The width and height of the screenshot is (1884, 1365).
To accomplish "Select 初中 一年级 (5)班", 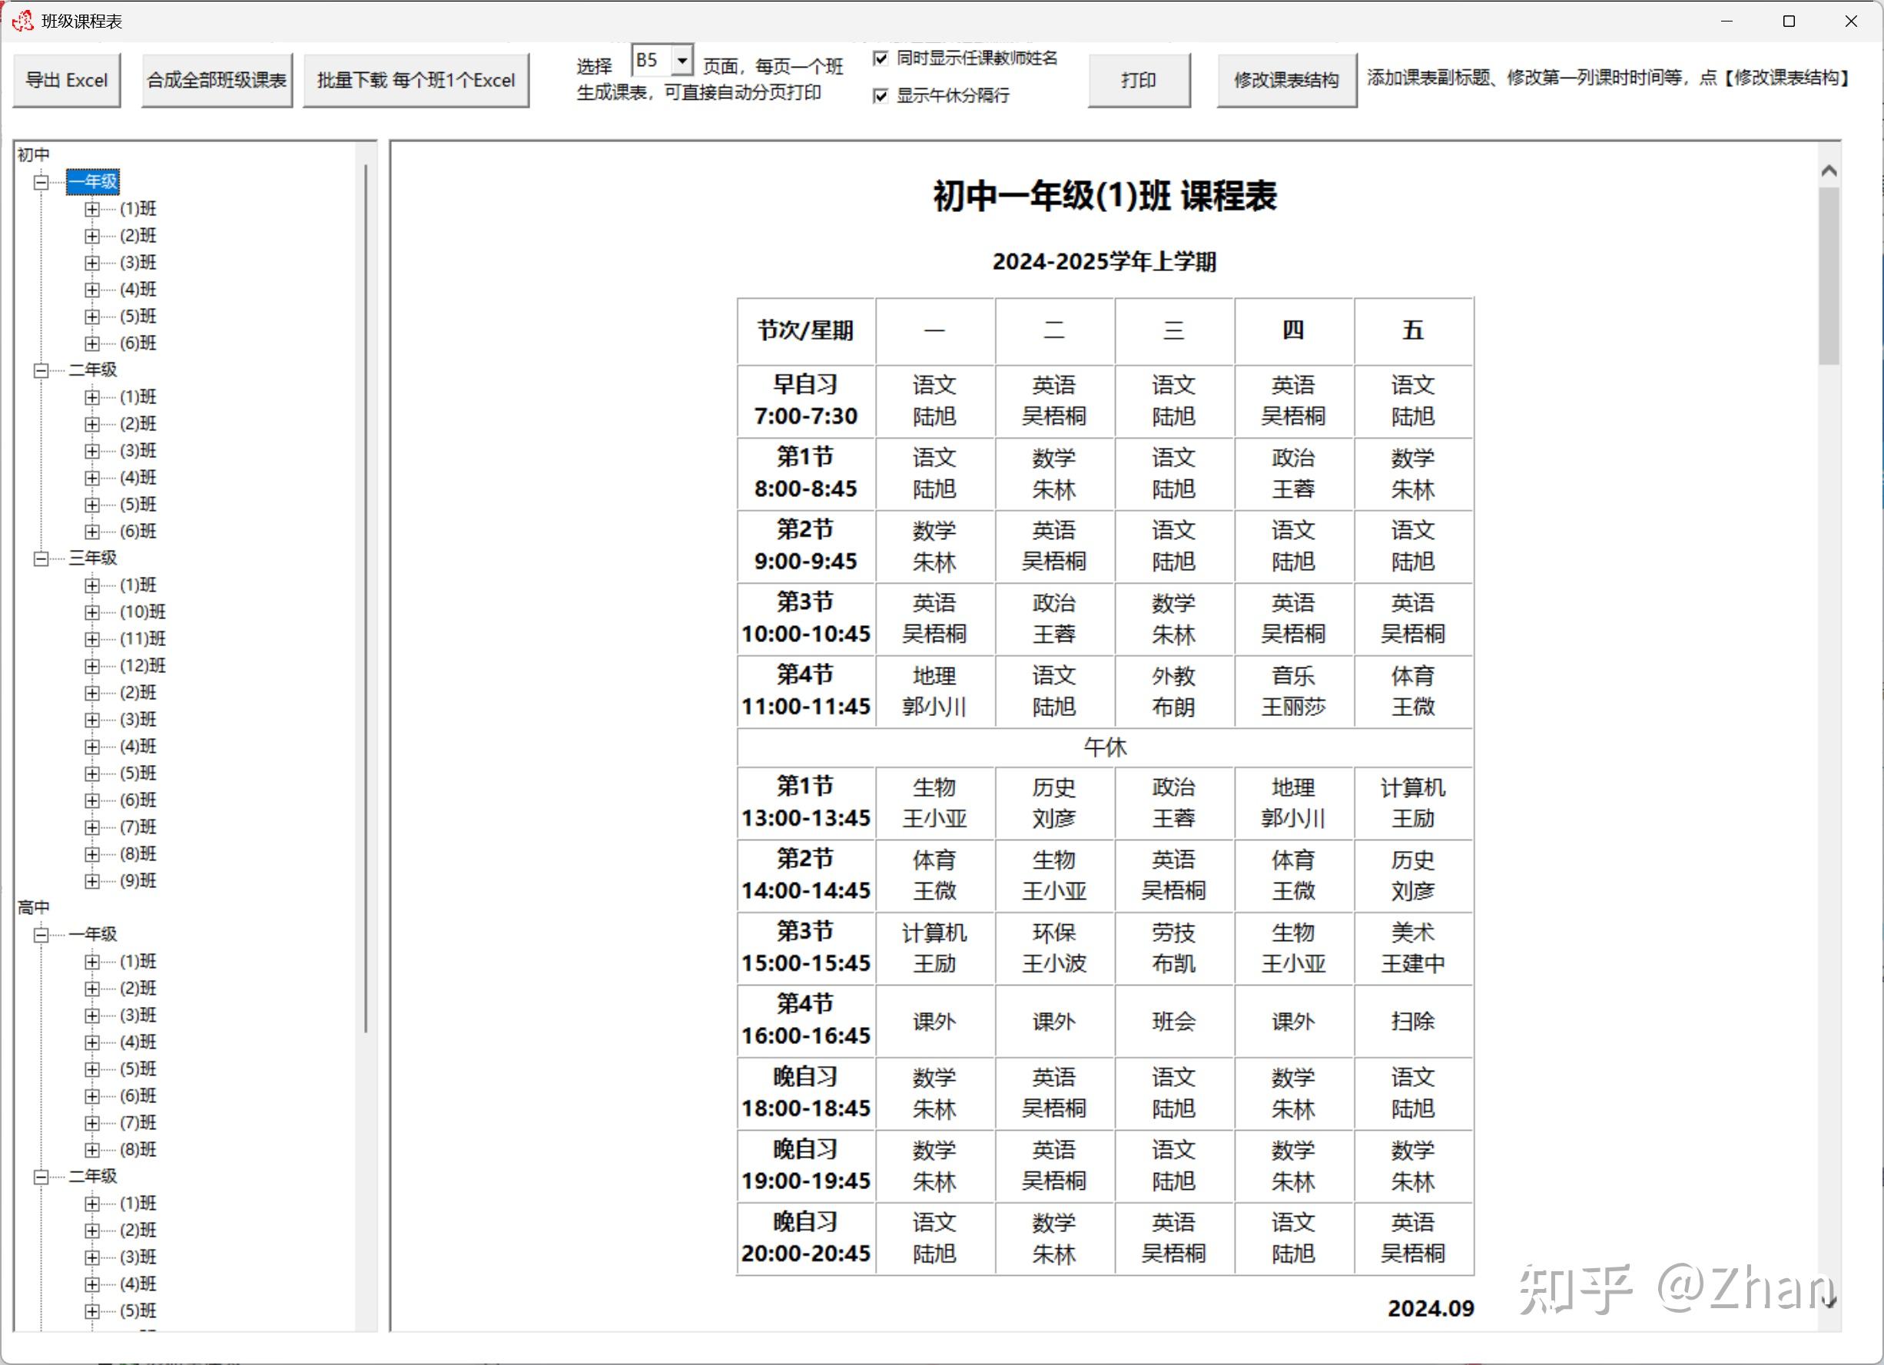I will [x=138, y=316].
